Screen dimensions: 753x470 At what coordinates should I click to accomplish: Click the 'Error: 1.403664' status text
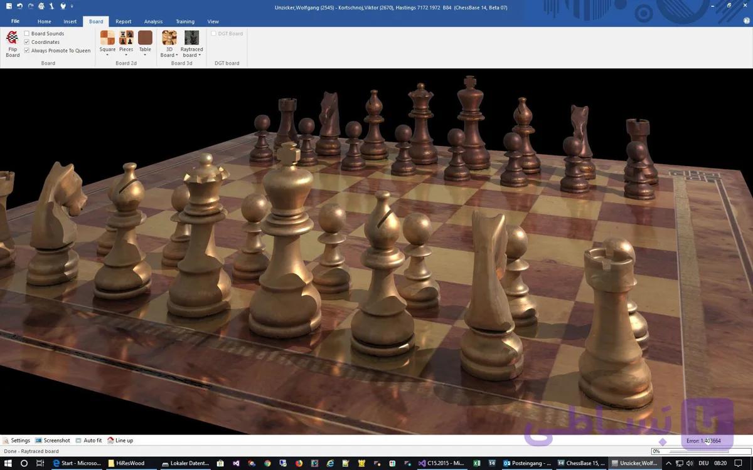tap(703, 441)
